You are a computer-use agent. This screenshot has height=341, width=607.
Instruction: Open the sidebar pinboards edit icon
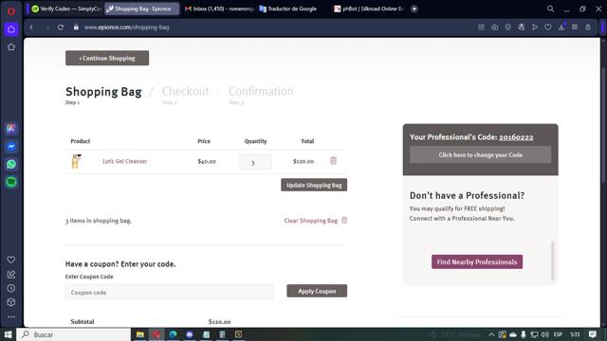click(x=11, y=274)
